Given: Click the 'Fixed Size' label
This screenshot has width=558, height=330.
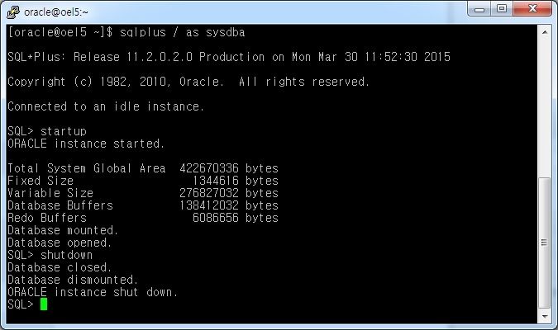Looking at the screenshot, I should pos(41,181).
